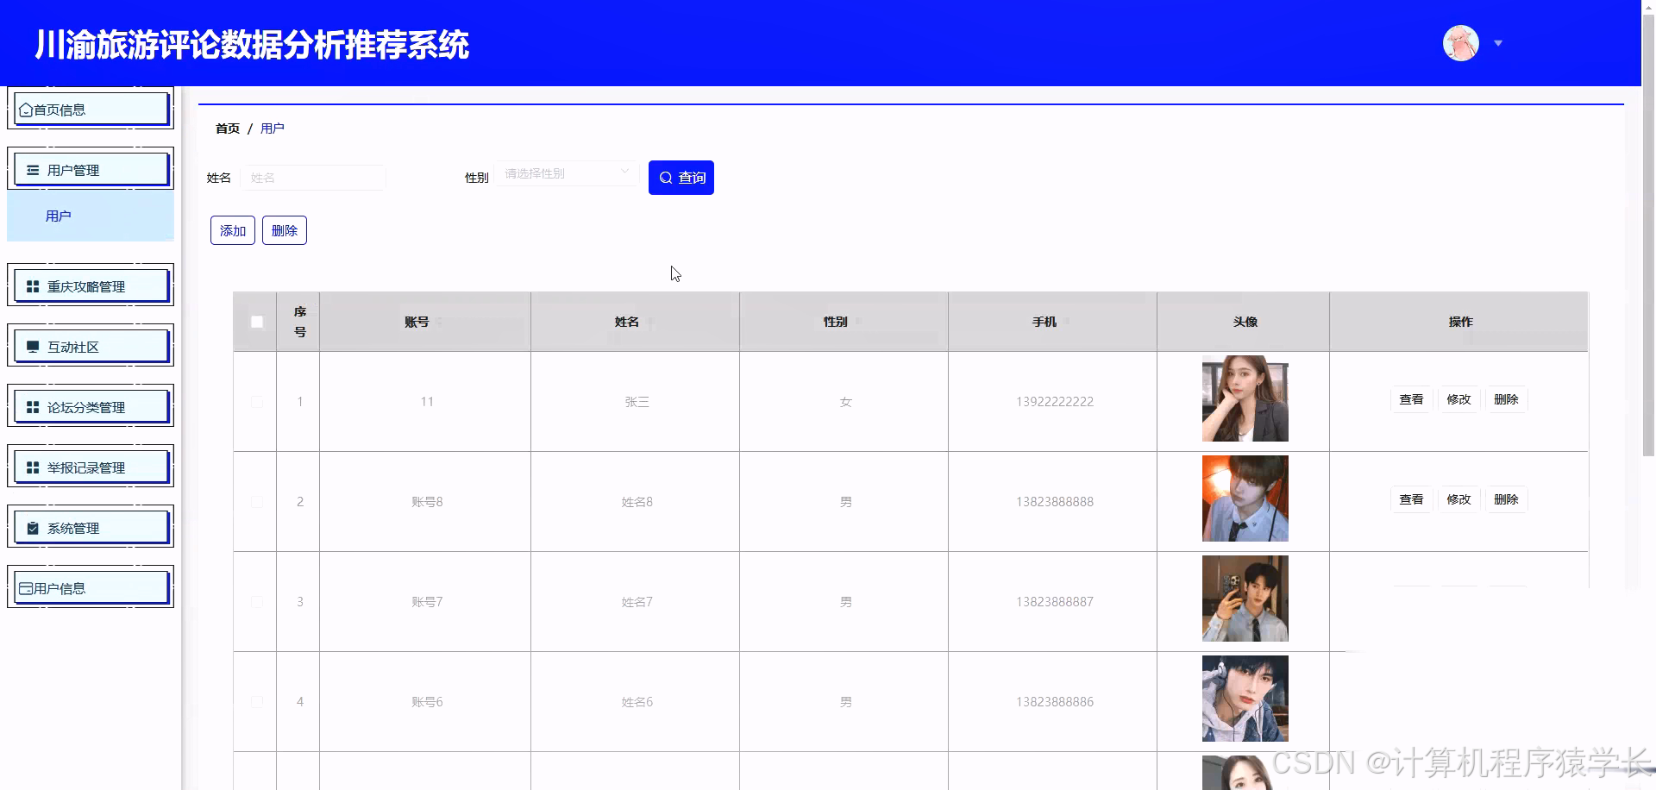Sort by the 姓名 column arrows

(650, 322)
